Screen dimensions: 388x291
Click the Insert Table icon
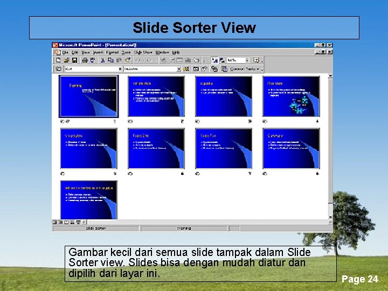click(180, 60)
